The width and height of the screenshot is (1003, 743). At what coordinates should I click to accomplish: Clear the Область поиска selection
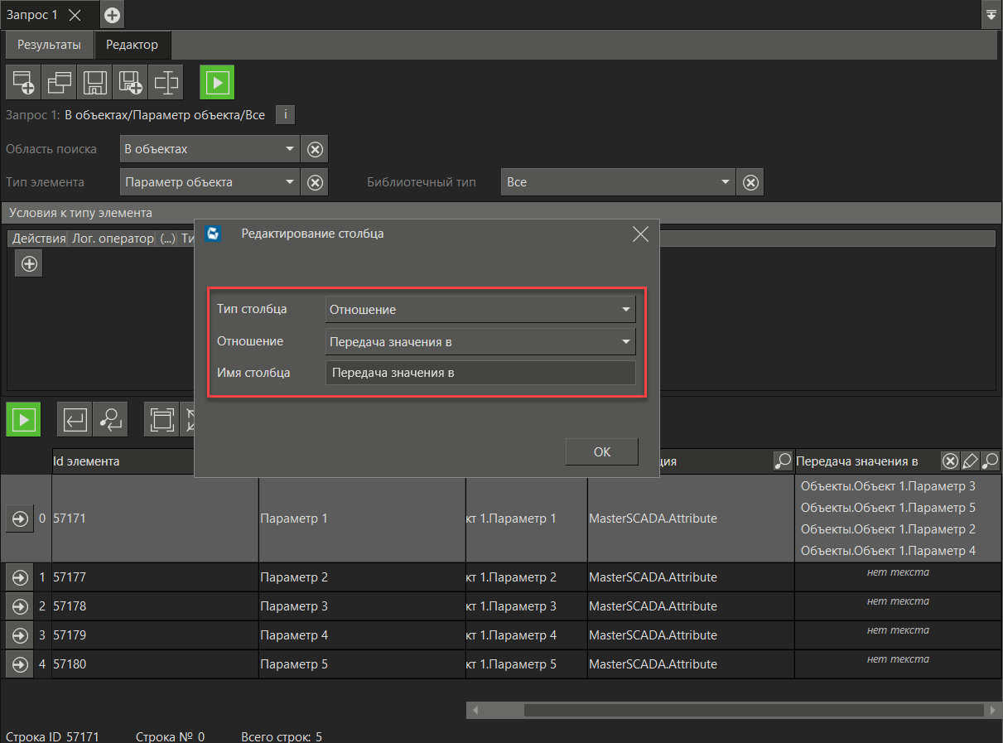(x=315, y=150)
